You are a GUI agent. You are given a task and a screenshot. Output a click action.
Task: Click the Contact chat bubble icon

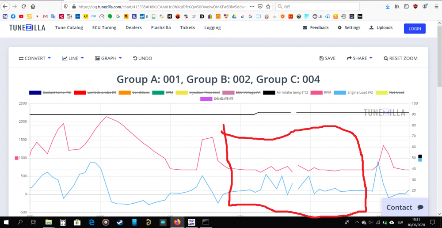(x=420, y=207)
